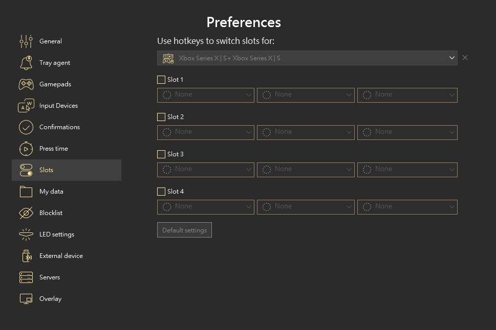The height and width of the screenshot is (330, 496).
Task: Toggle the Slot 4 checkbox
Action: [x=161, y=192]
